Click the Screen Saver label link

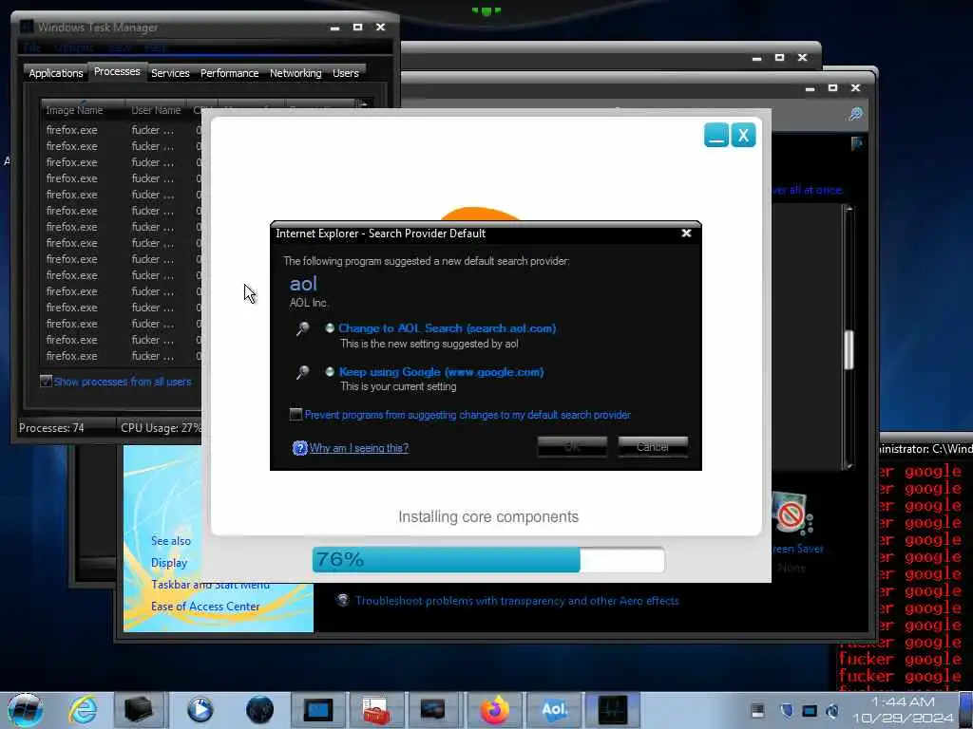point(798,549)
